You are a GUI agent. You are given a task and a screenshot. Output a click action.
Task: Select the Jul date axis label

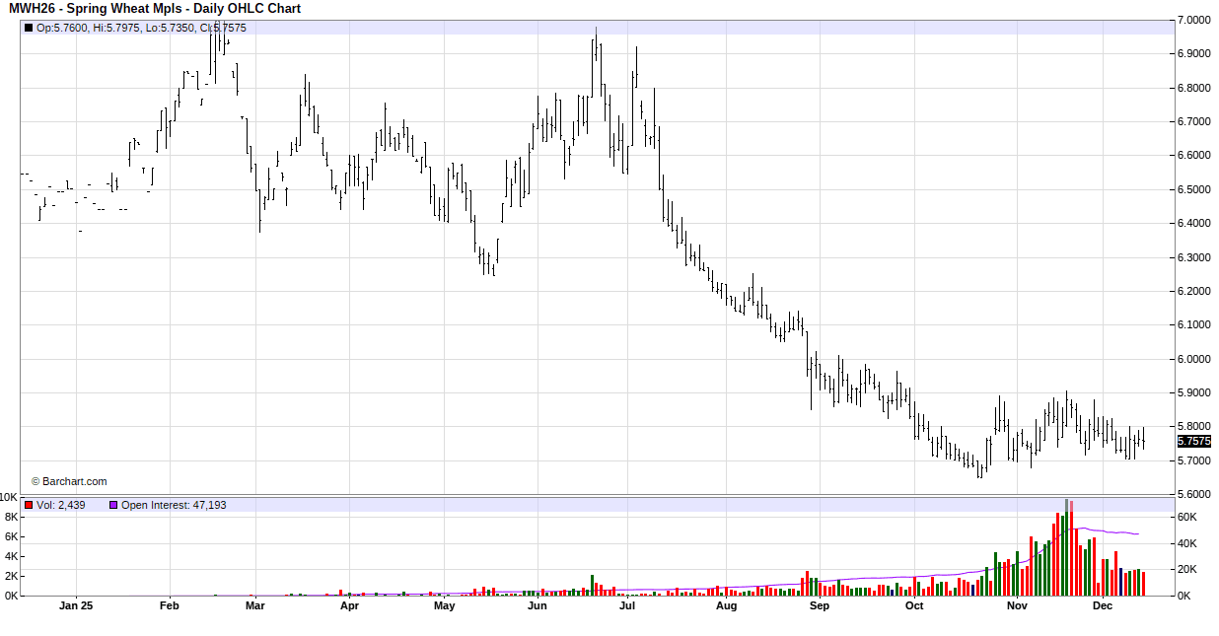626,606
